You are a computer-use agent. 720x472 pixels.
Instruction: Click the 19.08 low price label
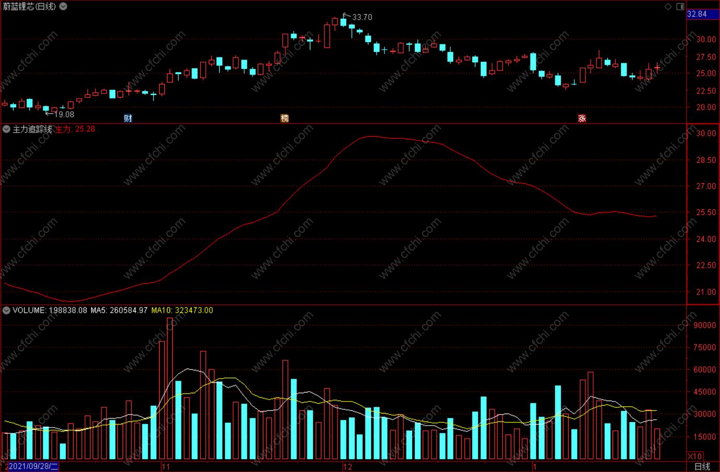pos(64,114)
